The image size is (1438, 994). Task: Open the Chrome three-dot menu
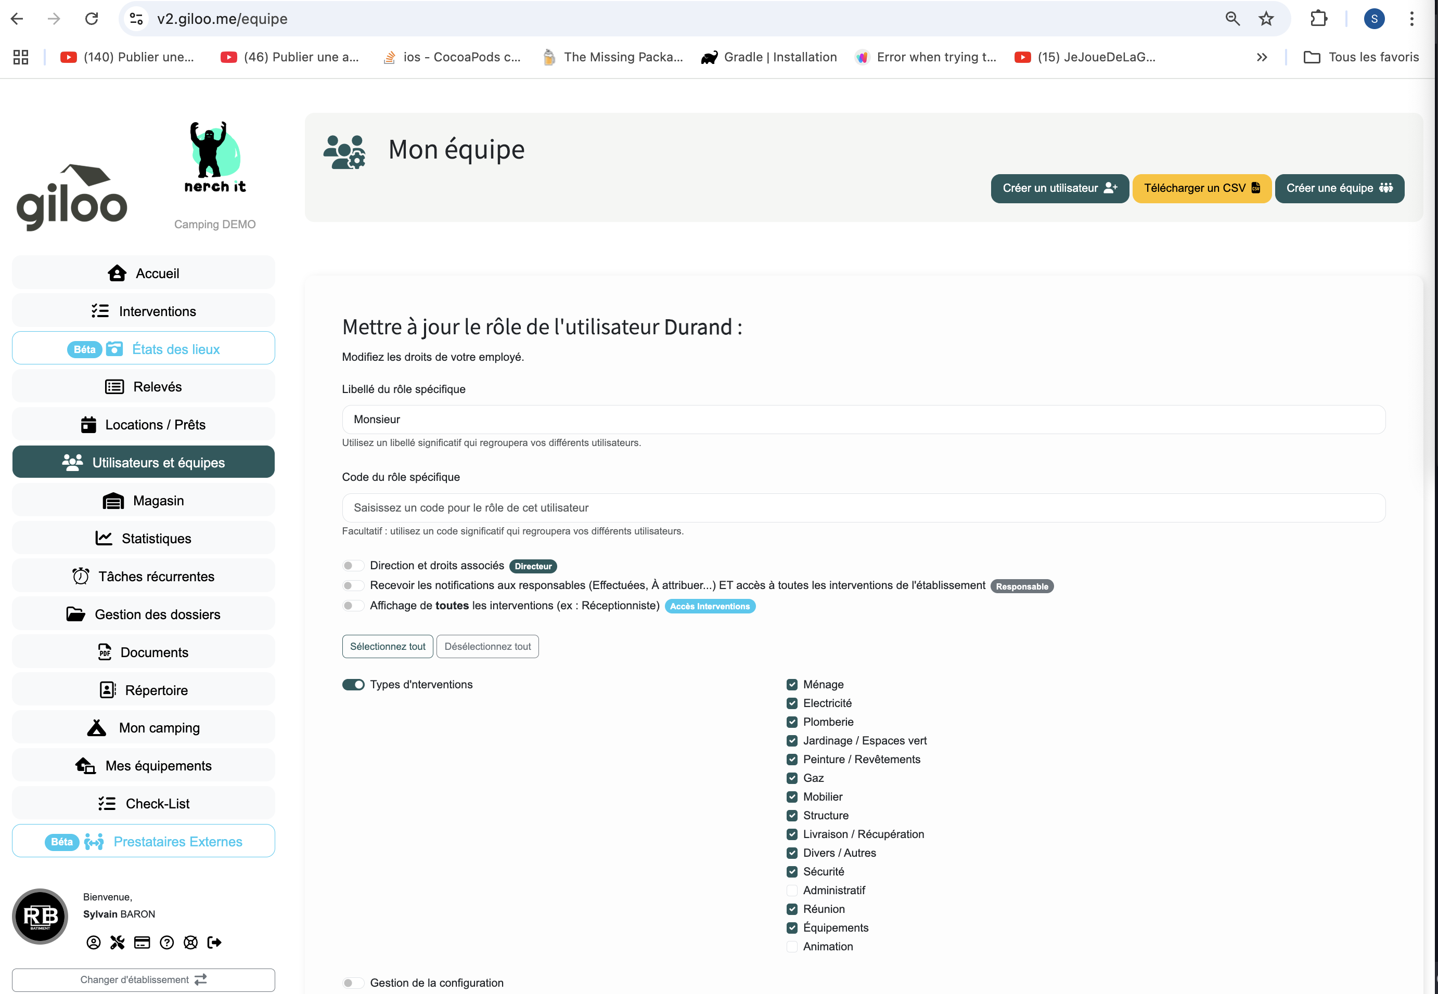[x=1412, y=19]
